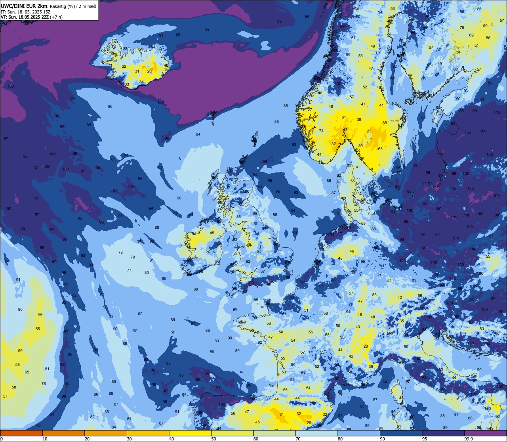Pick the 10–20 dark orange legend swatch
Viewport: 507px width, 442px height.
click(x=63, y=433)
